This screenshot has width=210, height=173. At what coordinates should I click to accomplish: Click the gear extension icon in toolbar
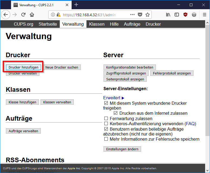pyautogui.click(x=194, y=15)
